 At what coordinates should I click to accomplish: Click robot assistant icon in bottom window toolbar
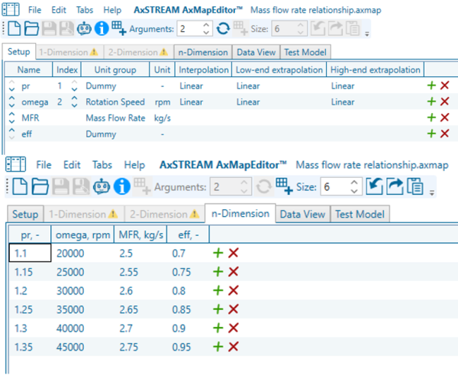tap(102, 186)
